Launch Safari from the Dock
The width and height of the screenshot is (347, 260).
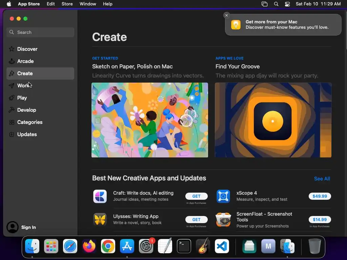pos(70,246)
